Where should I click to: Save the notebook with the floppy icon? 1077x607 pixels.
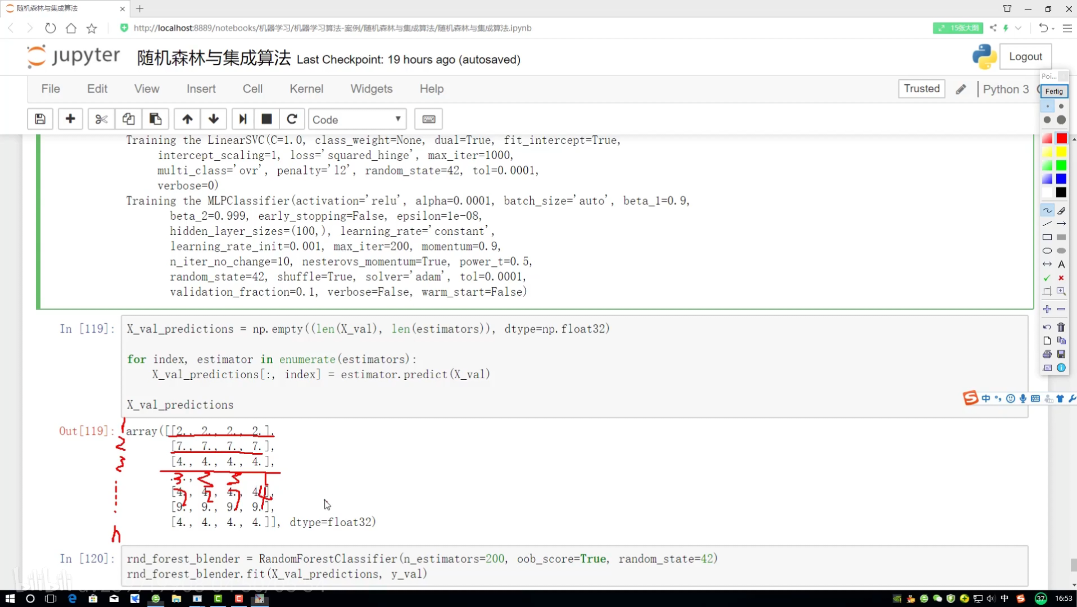tap(40, 119)
